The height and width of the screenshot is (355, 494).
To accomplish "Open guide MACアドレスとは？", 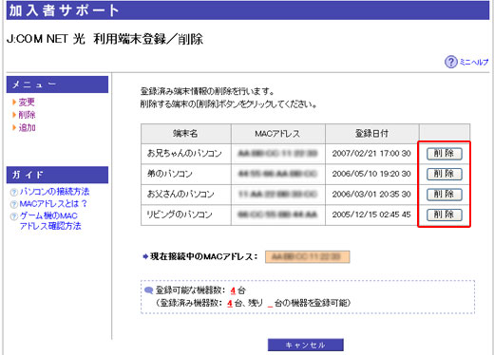I will click(53, 204).
